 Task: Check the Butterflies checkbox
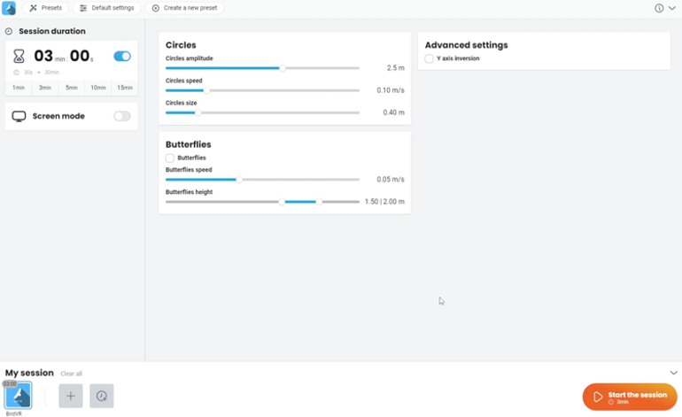(x=170, y=158)
